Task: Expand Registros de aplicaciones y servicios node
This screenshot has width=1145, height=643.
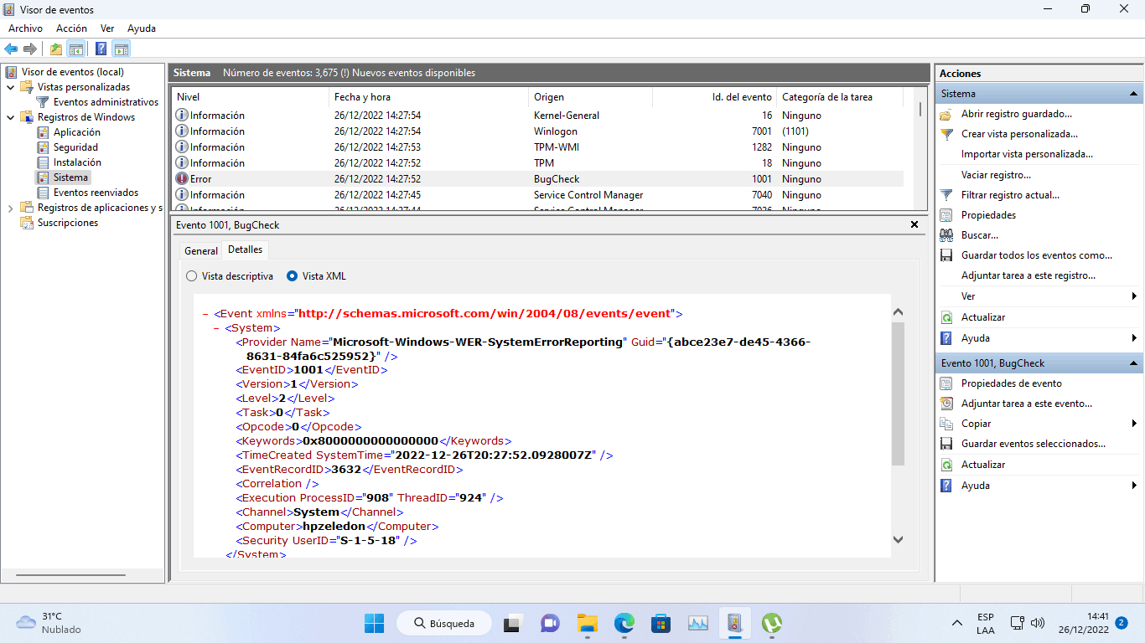Action: tap(10, 208)
